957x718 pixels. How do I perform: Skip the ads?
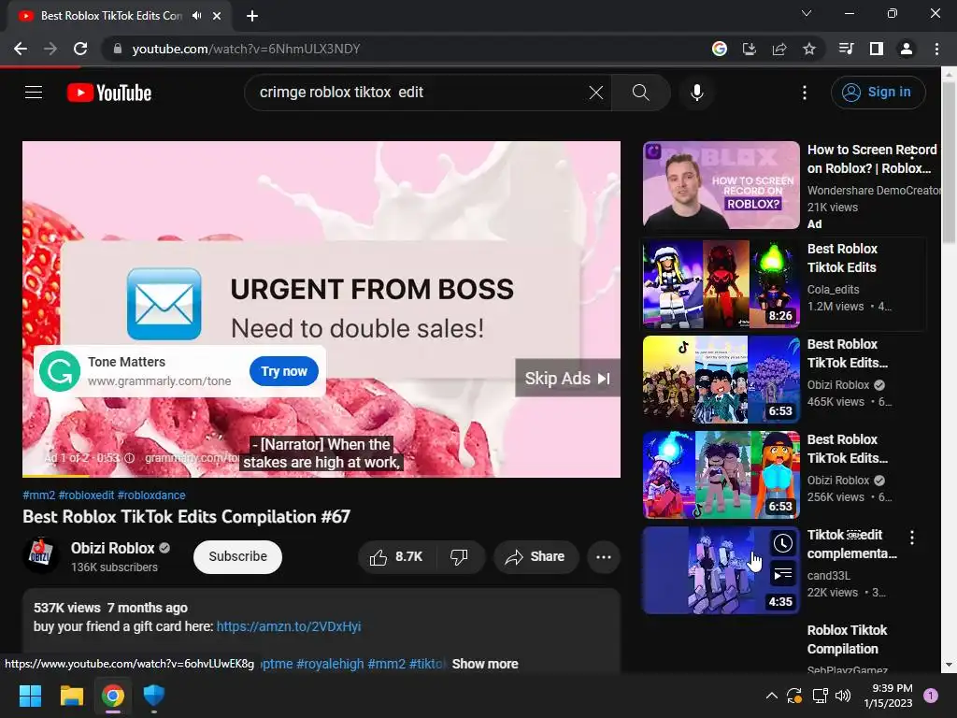pos(567,379)
